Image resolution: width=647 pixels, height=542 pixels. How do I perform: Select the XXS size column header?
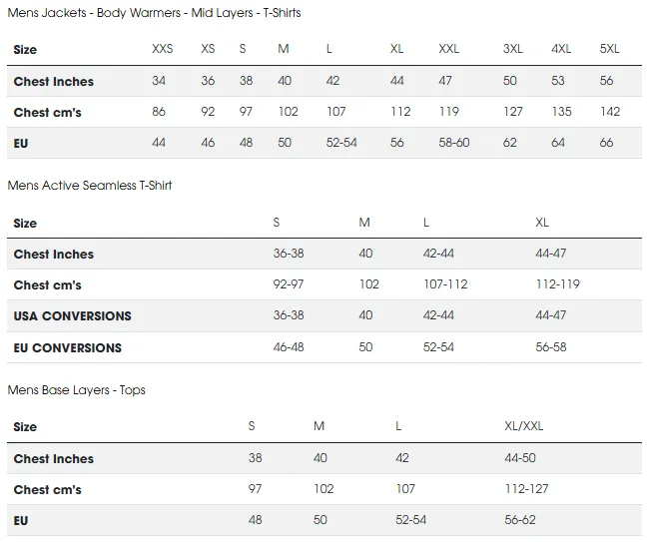click(x=162, y=49)
